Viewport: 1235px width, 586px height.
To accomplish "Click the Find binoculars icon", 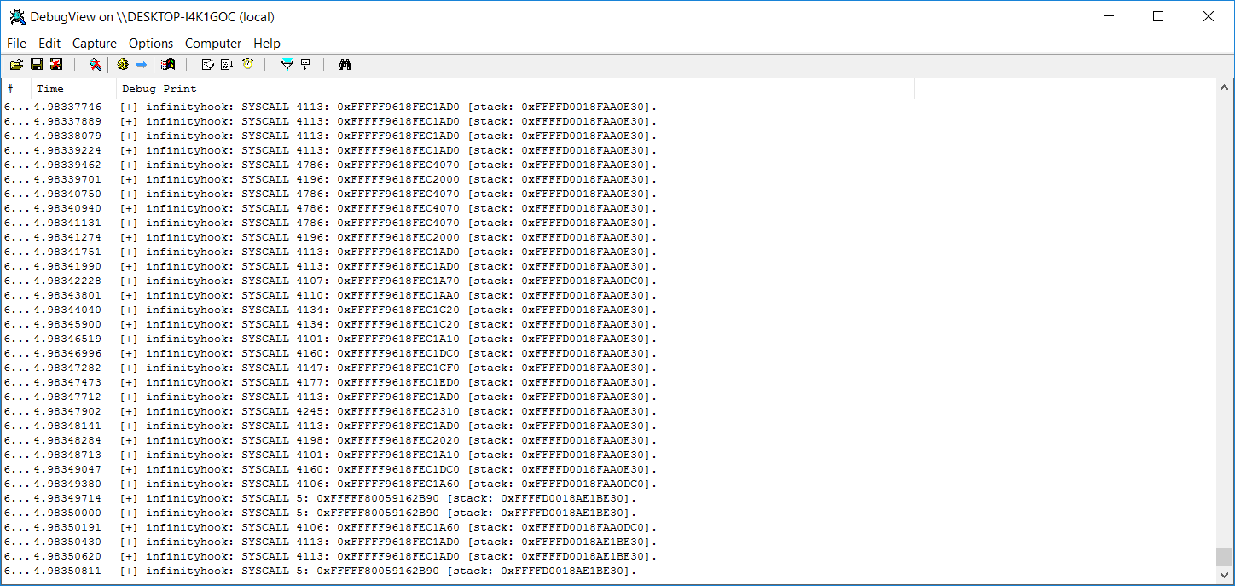I will [345, 64].
